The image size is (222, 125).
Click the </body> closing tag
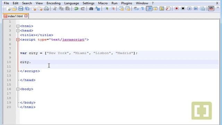[x=28, y=102]
